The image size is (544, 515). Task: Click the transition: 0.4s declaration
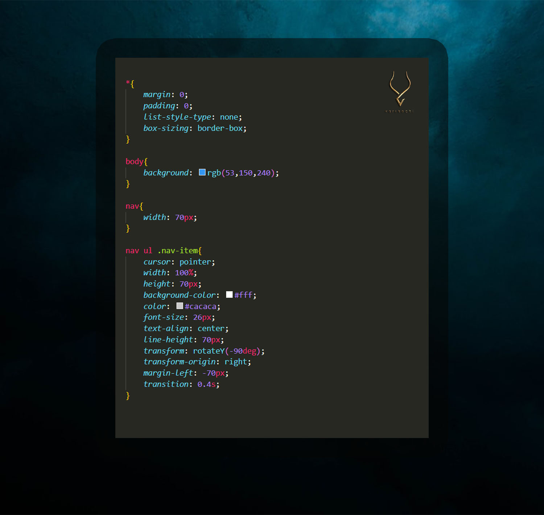point(180,384)
